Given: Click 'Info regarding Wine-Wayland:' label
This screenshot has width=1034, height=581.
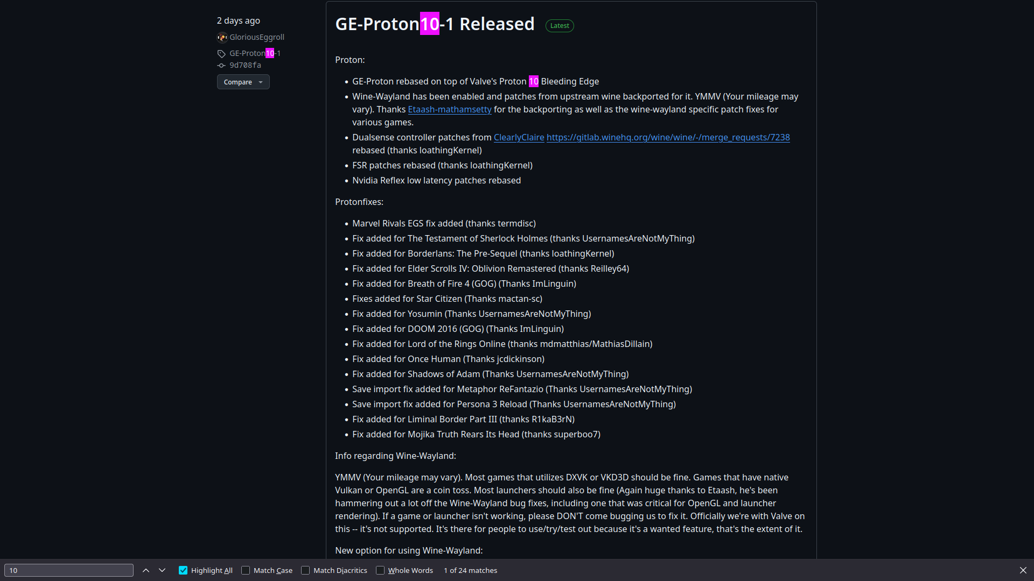Looking at the screenshot, I should point(395,456).
